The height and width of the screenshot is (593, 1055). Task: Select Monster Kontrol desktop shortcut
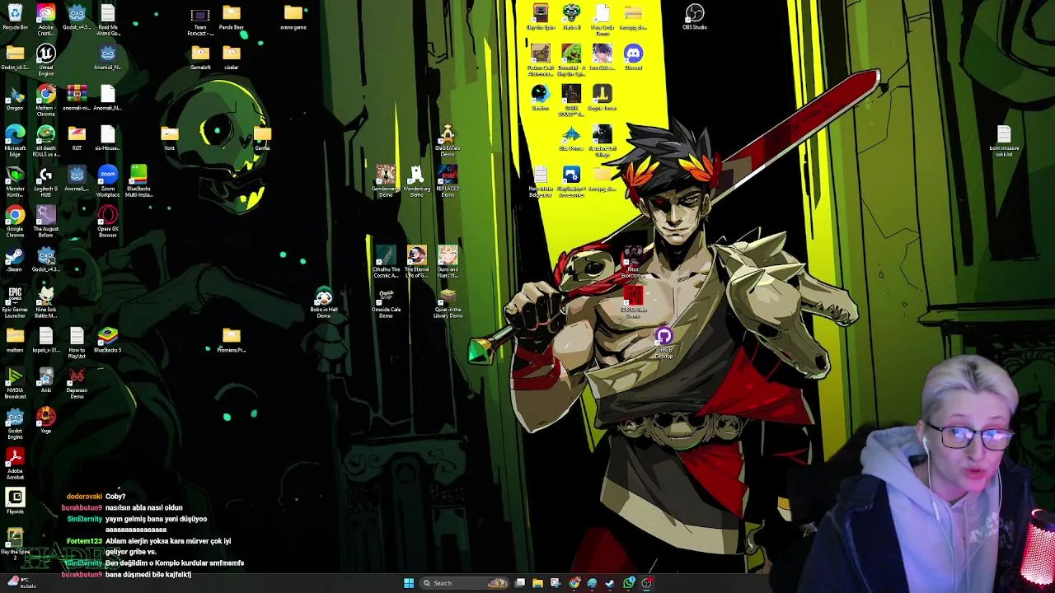[x=15, y=181]
